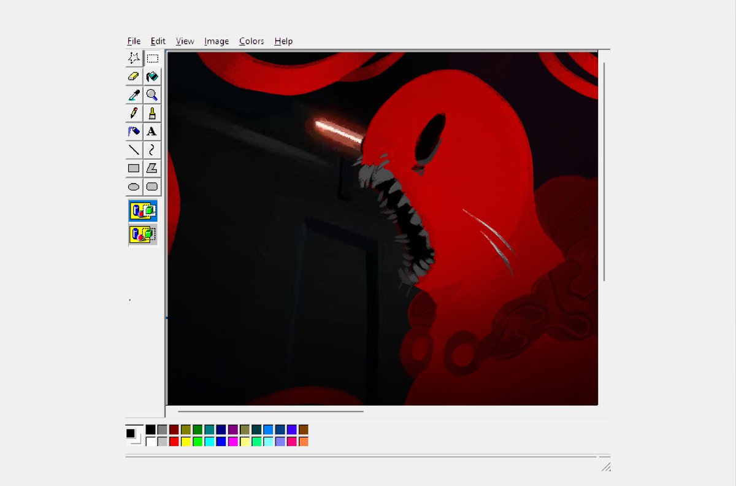Image resolution: width=736 pixels, height=486 pixels.
Task: Choose the Eraser tool
Action: [134, 77]
